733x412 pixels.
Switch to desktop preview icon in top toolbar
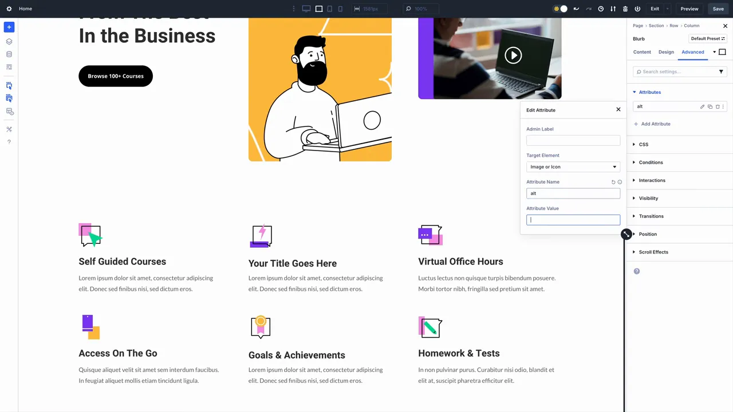coord(306,9)
